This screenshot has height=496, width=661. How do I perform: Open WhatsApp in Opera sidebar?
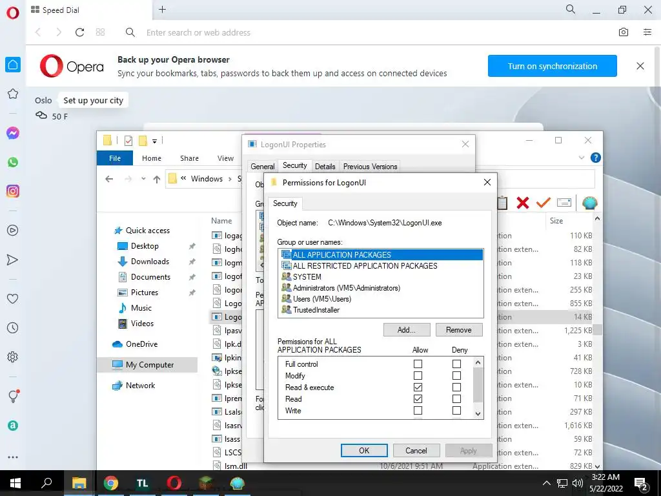pyautogui.click(x=13, y=162)
